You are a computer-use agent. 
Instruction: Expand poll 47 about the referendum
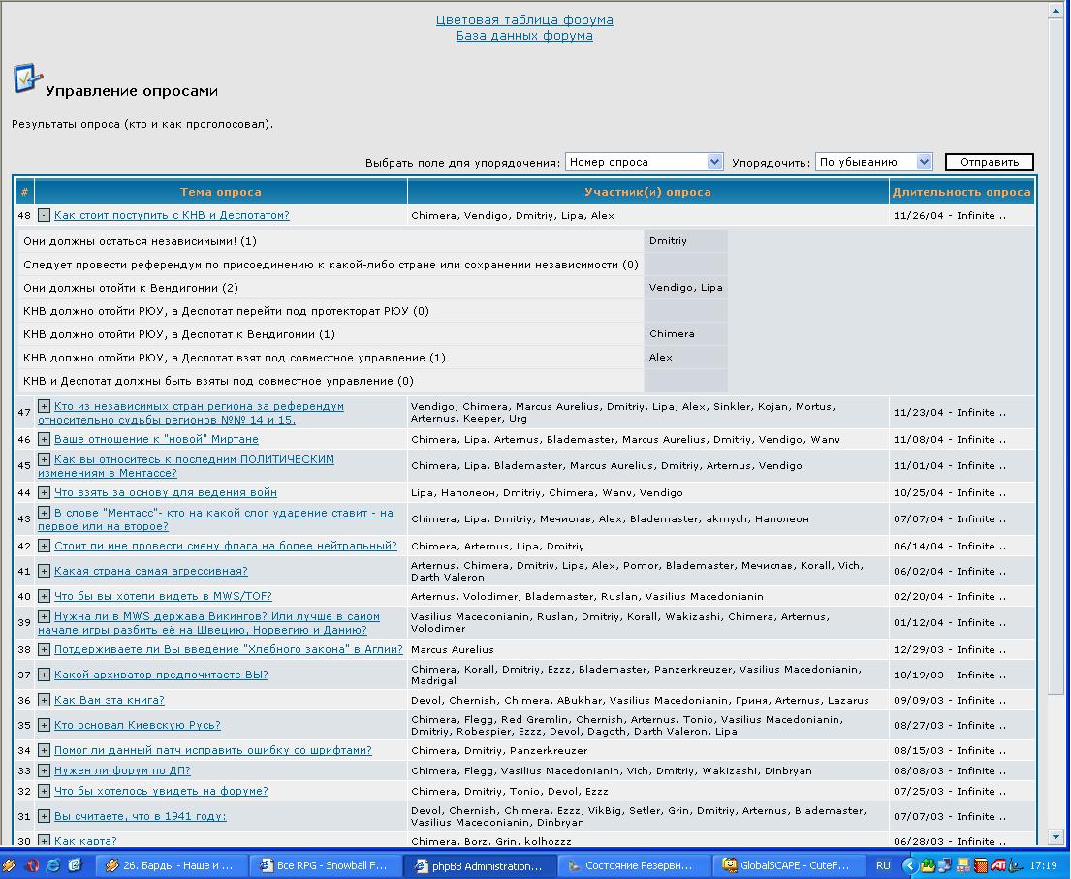(x=44, y=406)
